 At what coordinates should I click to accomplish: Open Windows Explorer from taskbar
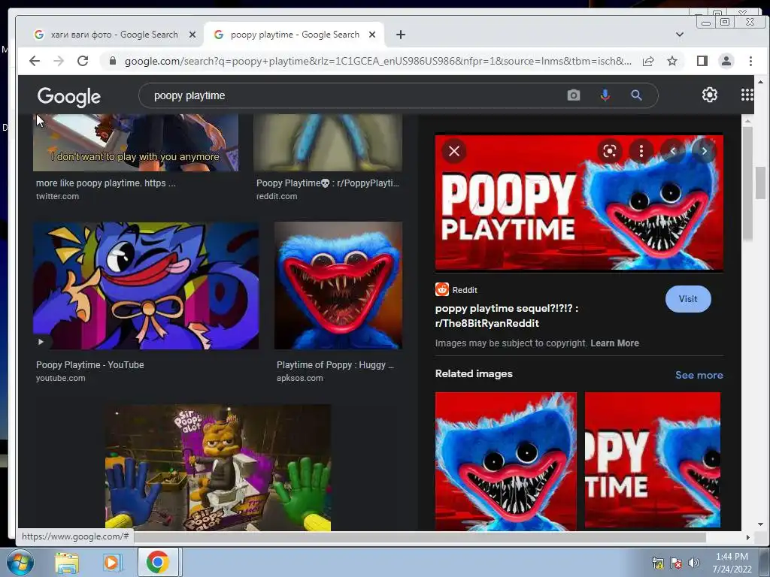(x=67, y=563)
